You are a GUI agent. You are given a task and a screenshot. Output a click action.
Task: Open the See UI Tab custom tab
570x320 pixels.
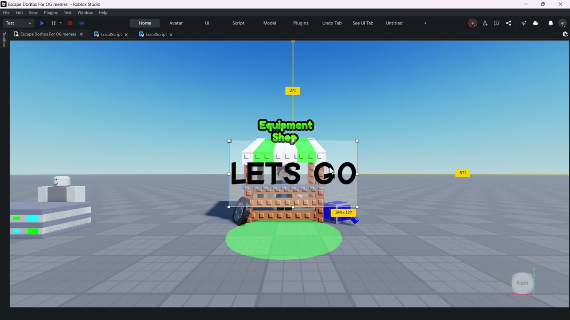click(363, 23)
